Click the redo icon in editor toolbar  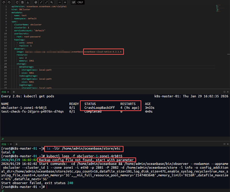tap(10, 2)
